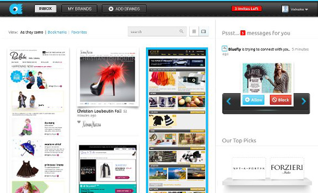Screen dimensions: 318x193
Task: Allow the Bluefly connection request
Action: (x=253, y=100)
